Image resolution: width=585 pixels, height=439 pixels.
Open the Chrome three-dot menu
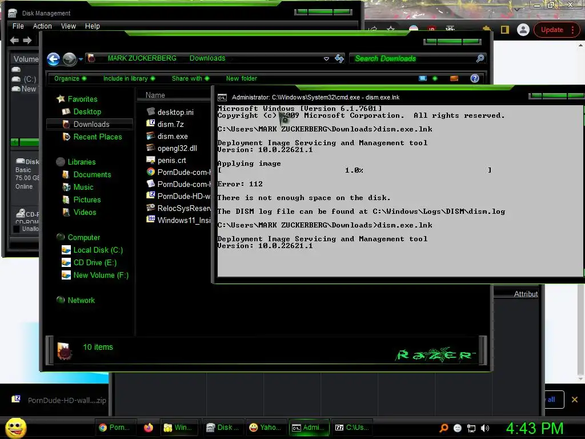[572, 30]
